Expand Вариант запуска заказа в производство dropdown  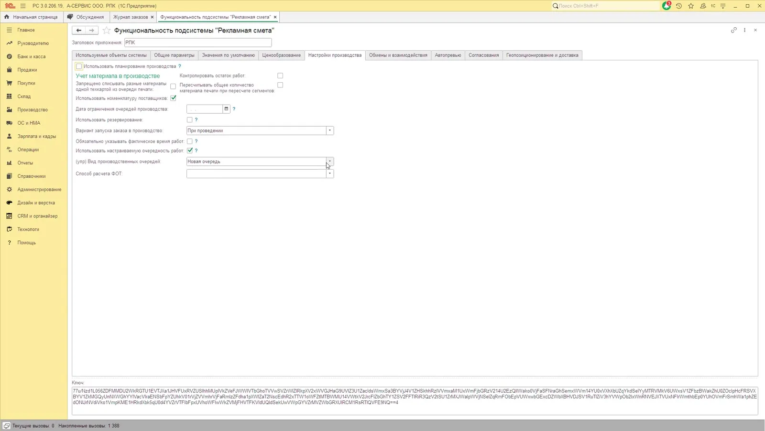click(x=330, y=130)
